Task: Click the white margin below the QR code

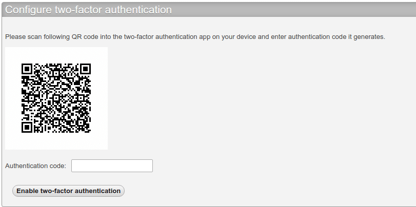Action: point(56,141)
